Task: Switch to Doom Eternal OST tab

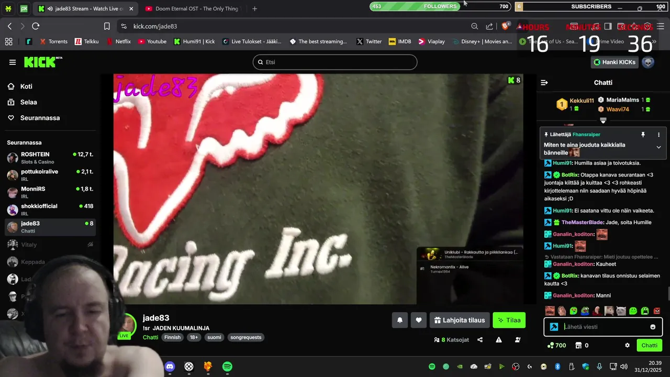Action: 192,8
